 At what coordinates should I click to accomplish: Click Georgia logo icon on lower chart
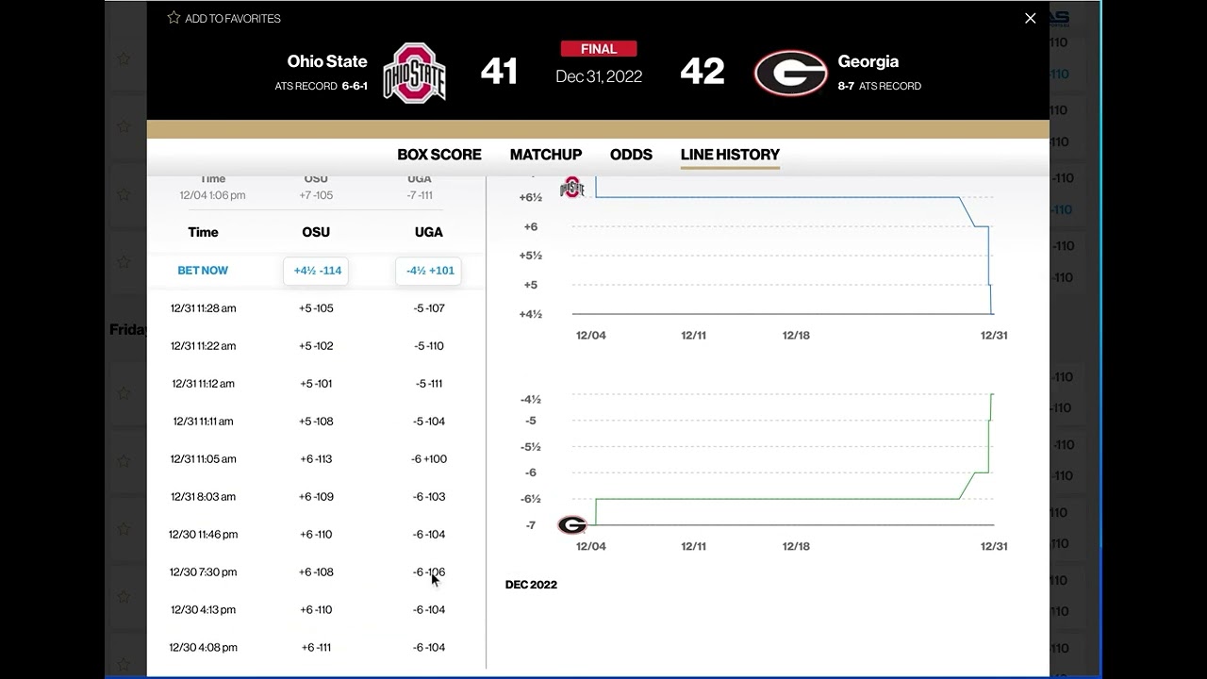tap(571, 525)
